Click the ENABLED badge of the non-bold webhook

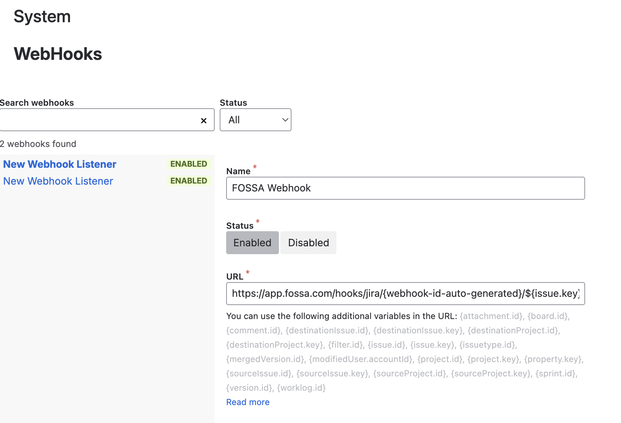(188, 181)
